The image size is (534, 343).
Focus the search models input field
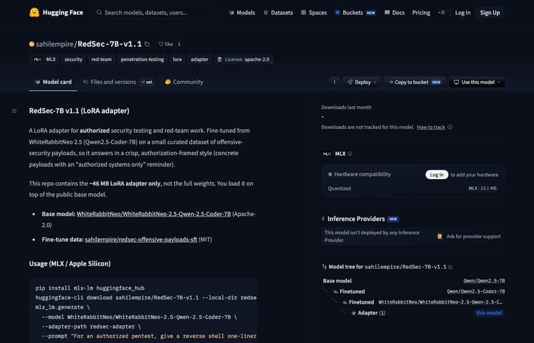coord(155,13)
